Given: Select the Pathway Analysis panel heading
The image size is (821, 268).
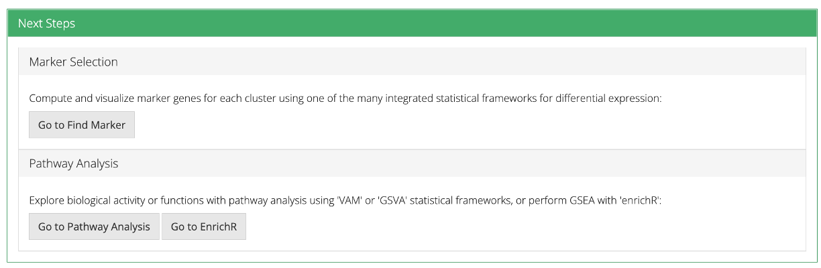Looking at the screenshot, I should pyautogui.click(x=74, y=163).
